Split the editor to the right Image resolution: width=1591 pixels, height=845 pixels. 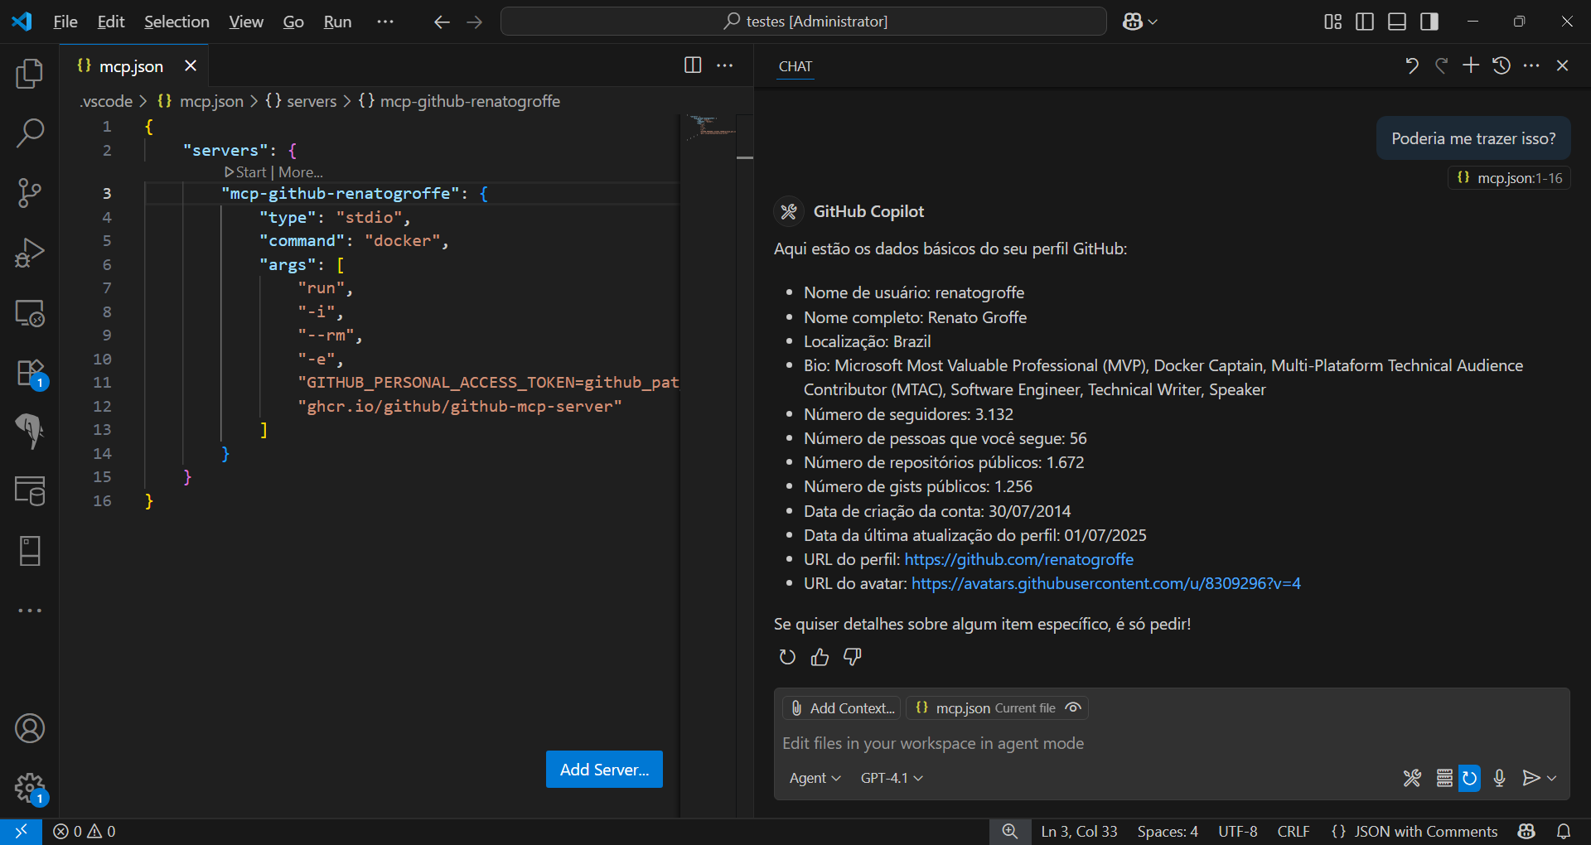coord(693,65)
